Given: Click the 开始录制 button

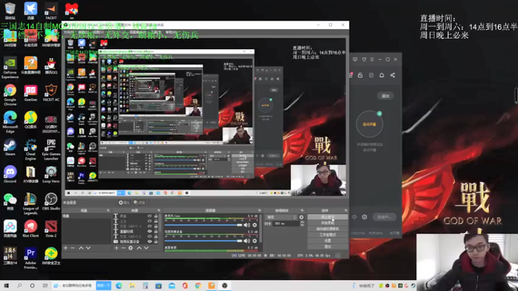Looking at the screenshot, I should (x=328, y=223).
